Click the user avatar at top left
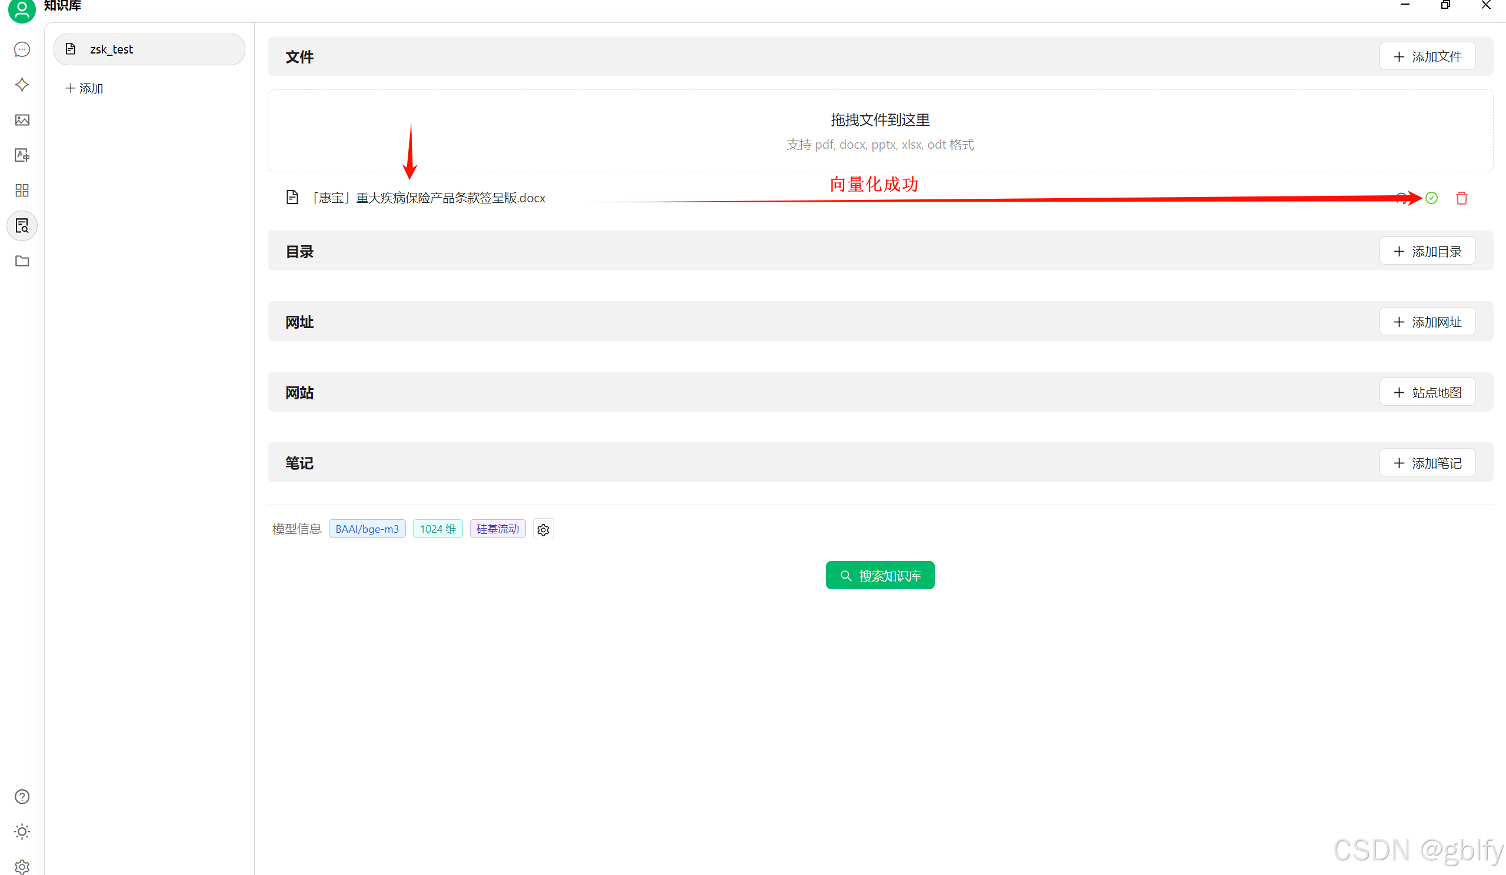 pos(22,10)
